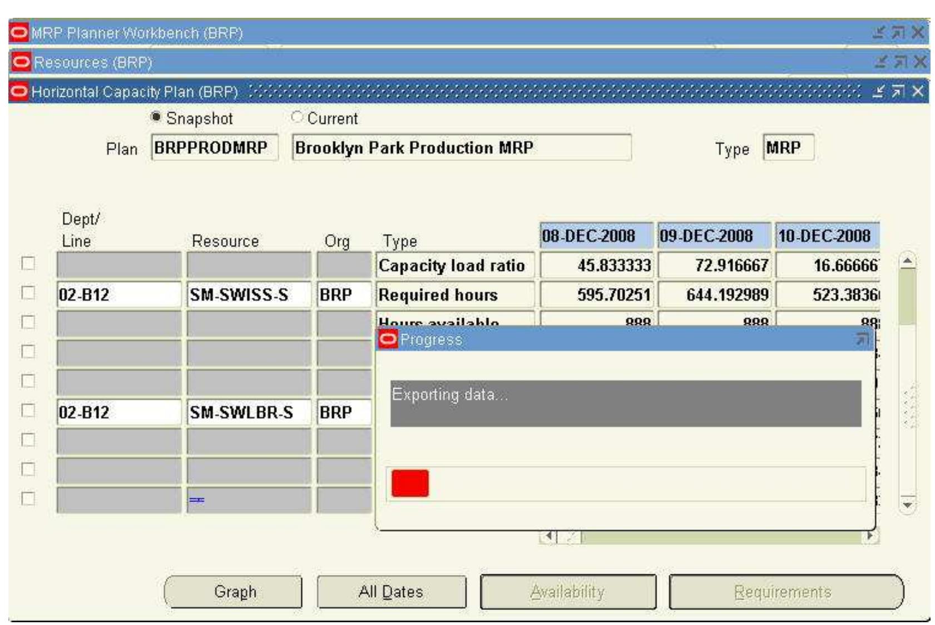
Task: Click the Type field showing MRP
Action: coord(789,147)
